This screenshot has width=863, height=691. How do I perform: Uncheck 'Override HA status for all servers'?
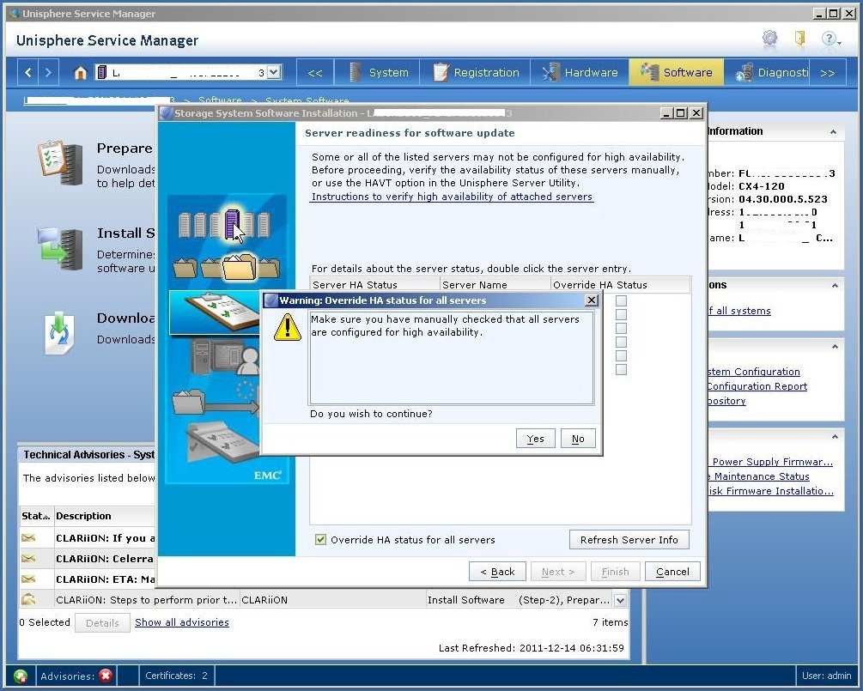(x=320, y=540)
